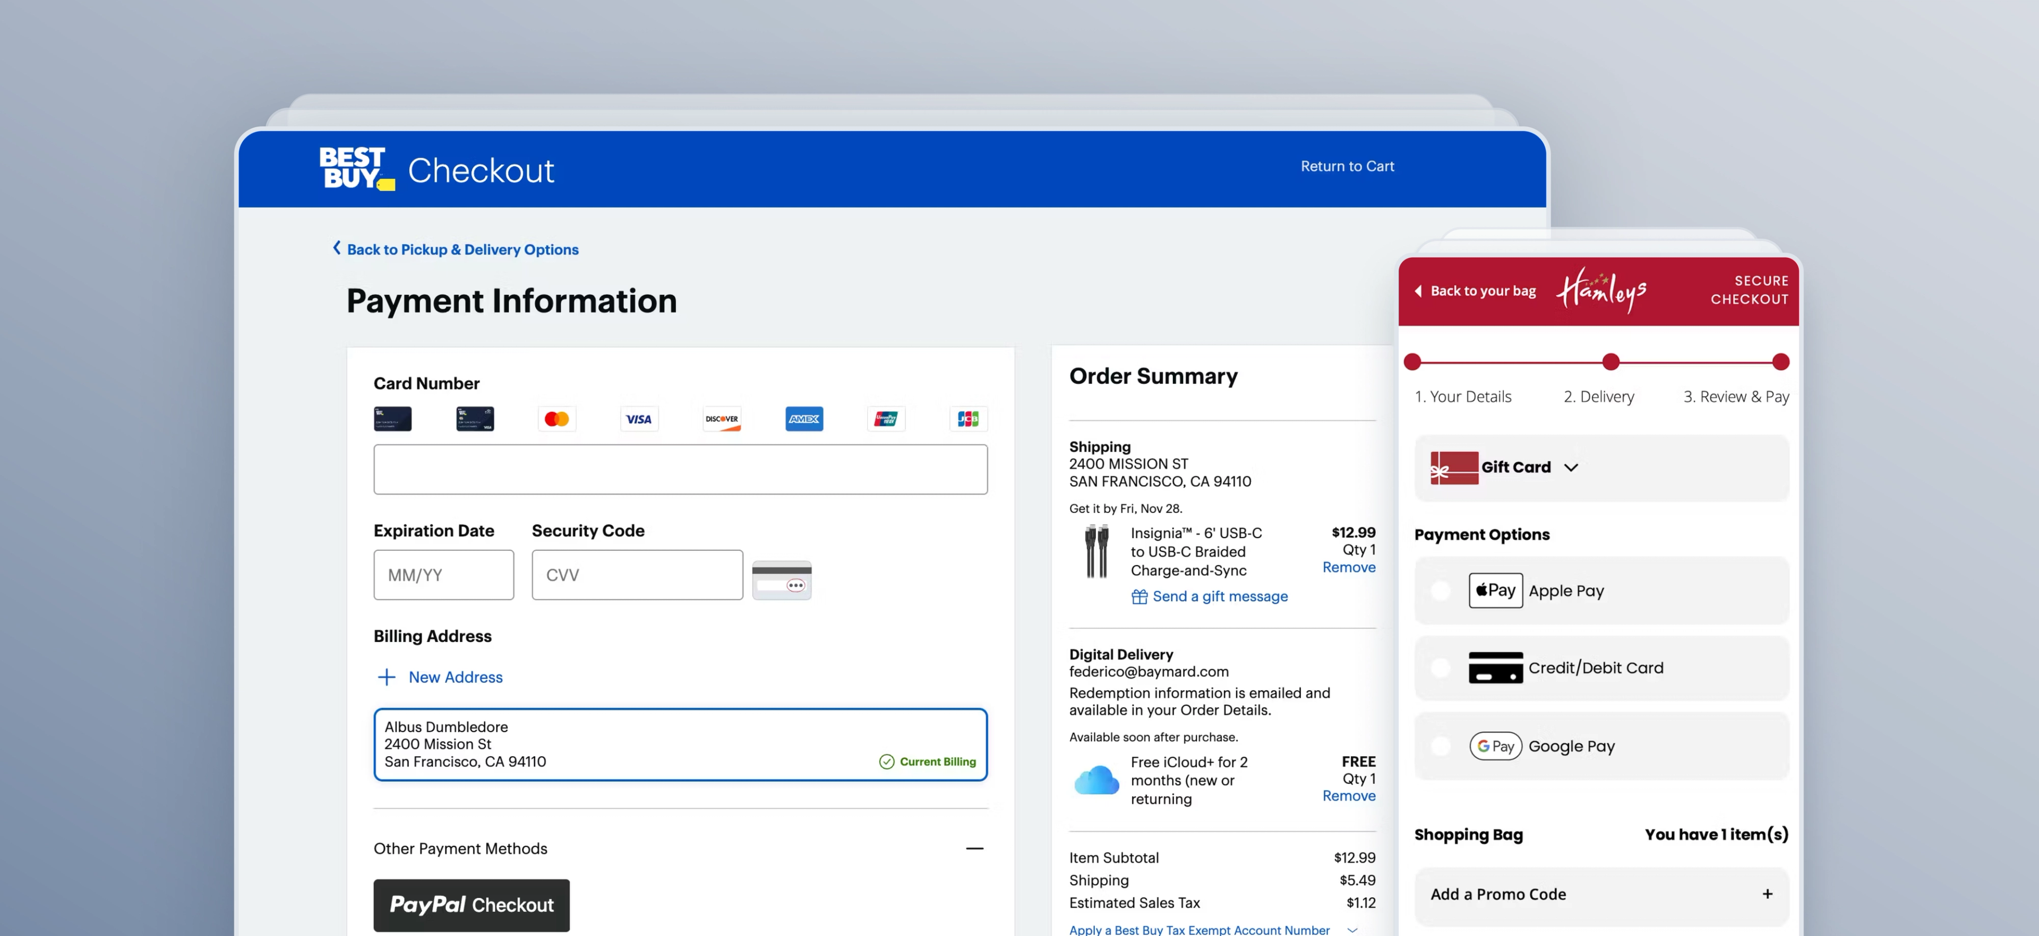Viewport: 2039px width, 936px height.
Task: Select the second Best Buy Visa card icon
Action: click(475, 419)
